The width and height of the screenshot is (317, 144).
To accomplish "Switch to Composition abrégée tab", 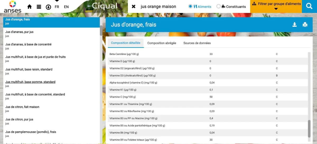I will click(x=162, y=43).
